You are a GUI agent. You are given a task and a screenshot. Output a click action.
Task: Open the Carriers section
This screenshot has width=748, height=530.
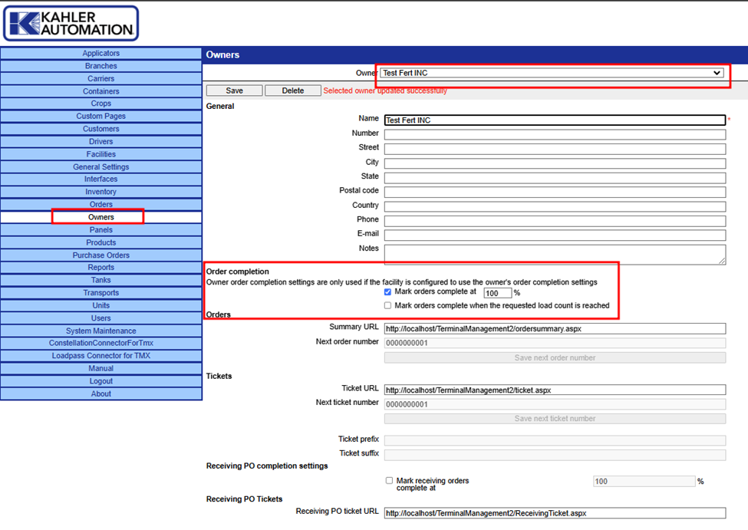[101, 78]
